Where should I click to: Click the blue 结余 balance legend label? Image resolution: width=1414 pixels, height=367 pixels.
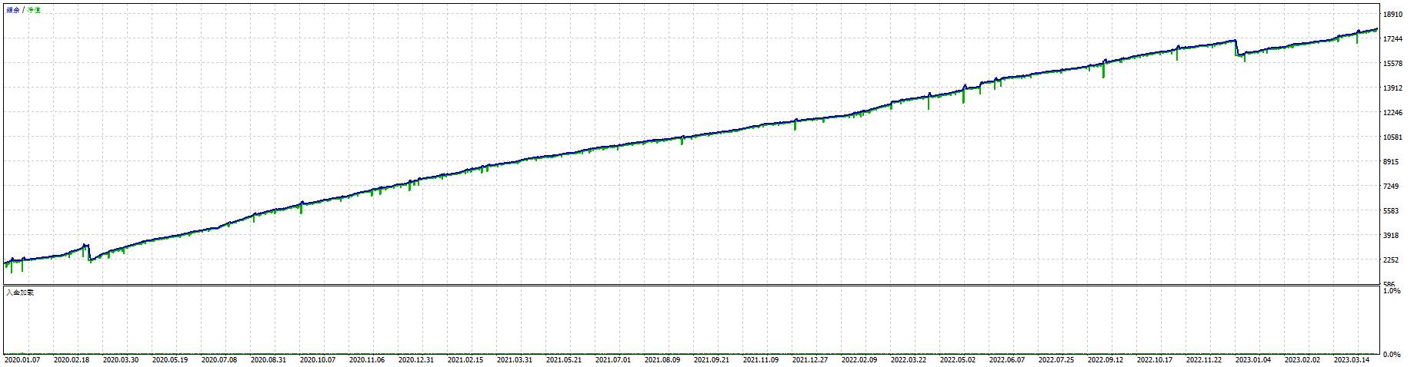pyautogui.click(x=13, y=10)
